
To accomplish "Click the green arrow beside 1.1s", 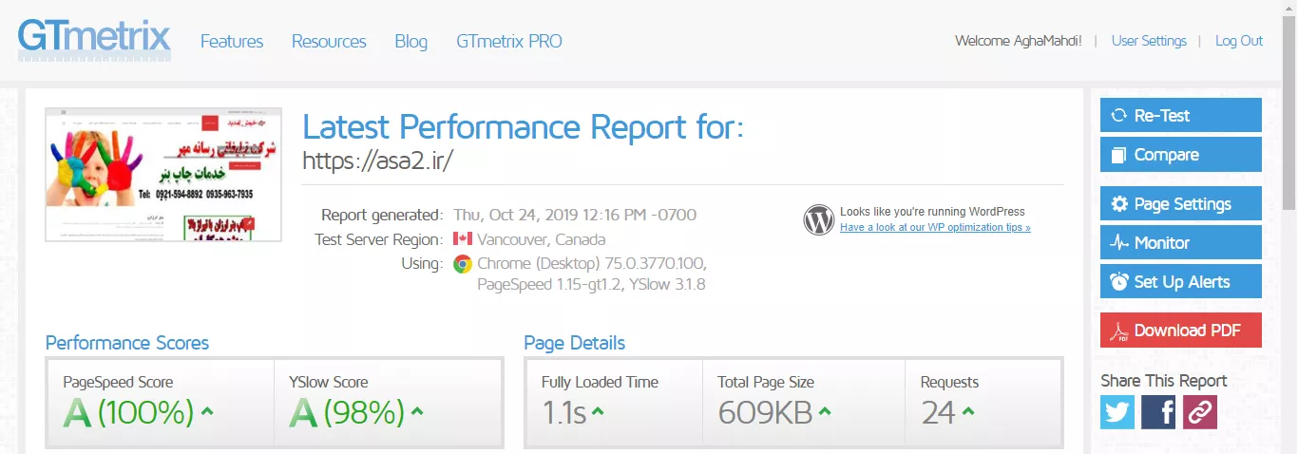I will pyautogui.click(x=598, y=411).
